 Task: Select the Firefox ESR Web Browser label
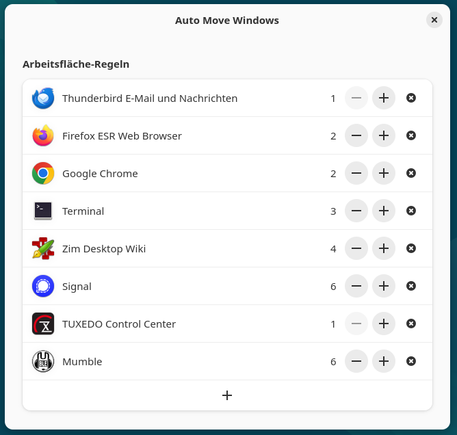click(x=122, y=136)
